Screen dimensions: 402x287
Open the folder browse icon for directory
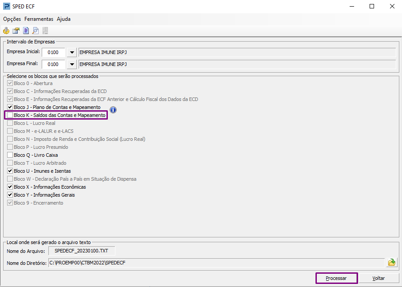coord(391,263)
